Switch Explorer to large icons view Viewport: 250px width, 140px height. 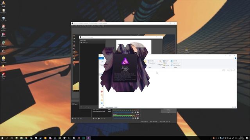click(235, 107)
